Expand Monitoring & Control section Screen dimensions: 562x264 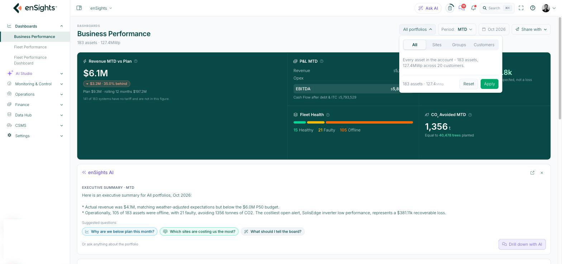[61, 84]
